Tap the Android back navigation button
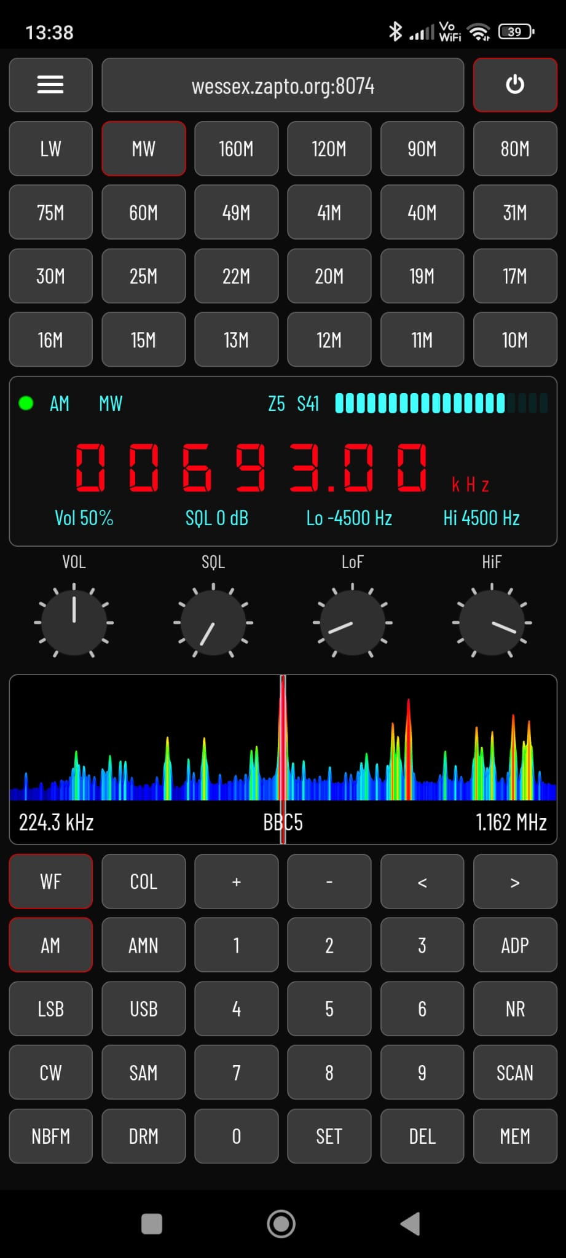The image size is (566, 1258). [411, 1224]
